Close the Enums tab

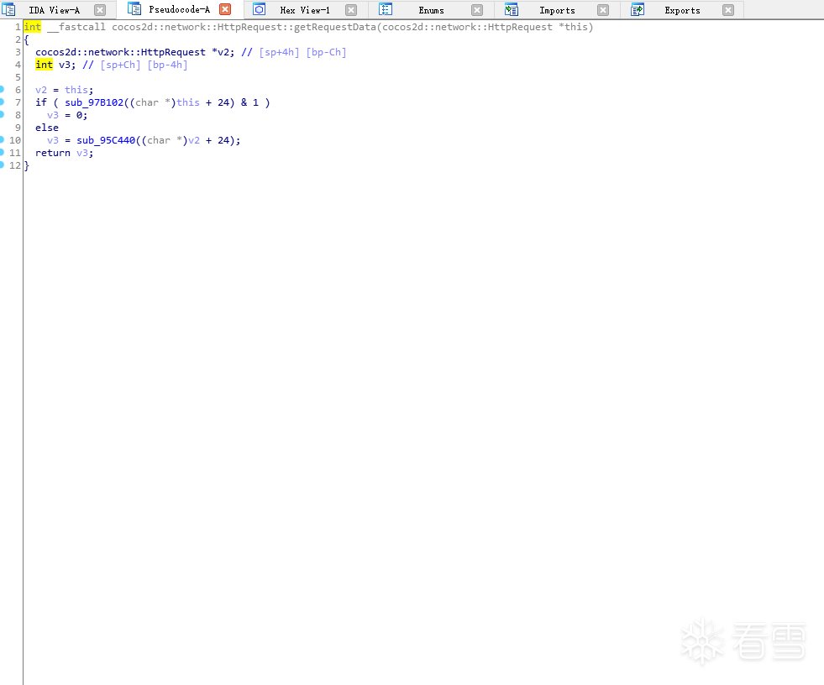(476, 10)
